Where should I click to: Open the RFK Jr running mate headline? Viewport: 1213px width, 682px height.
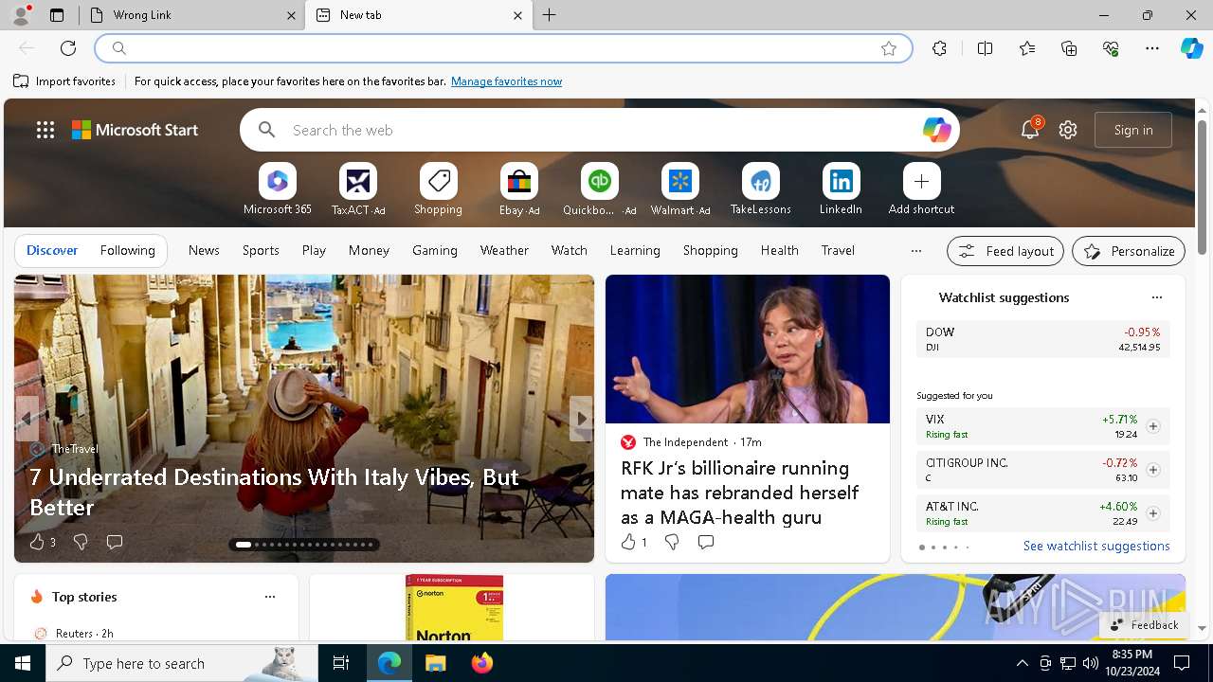pos(739,493)
